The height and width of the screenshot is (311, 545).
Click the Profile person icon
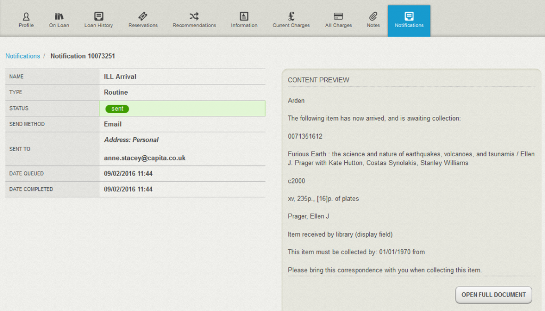[x=26, y=16]
